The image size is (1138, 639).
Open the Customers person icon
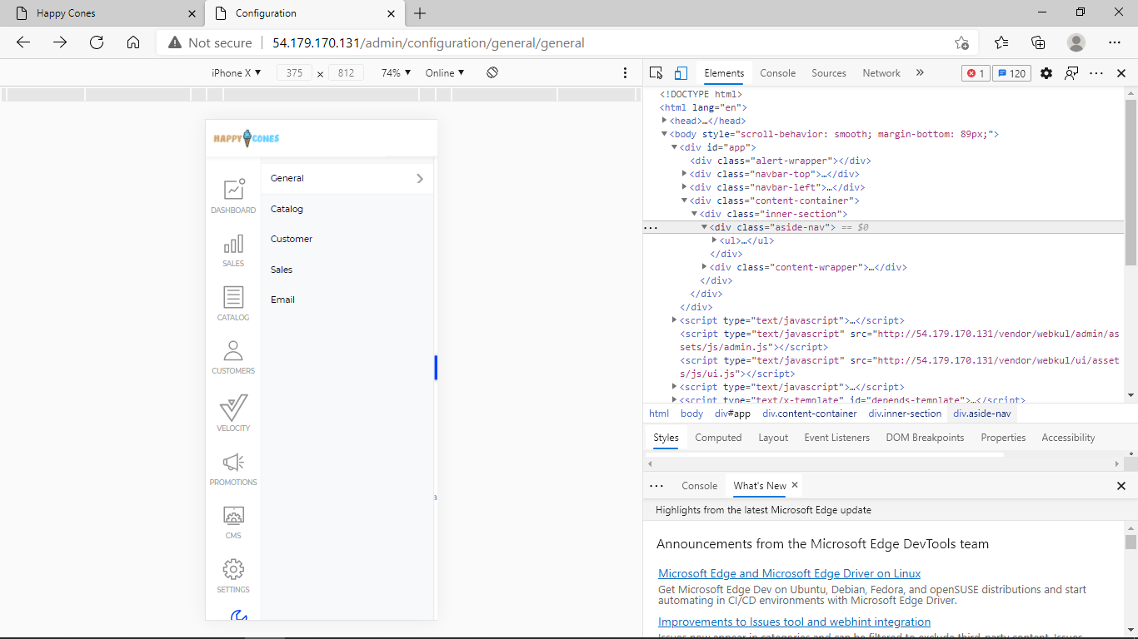coord(233,350)
